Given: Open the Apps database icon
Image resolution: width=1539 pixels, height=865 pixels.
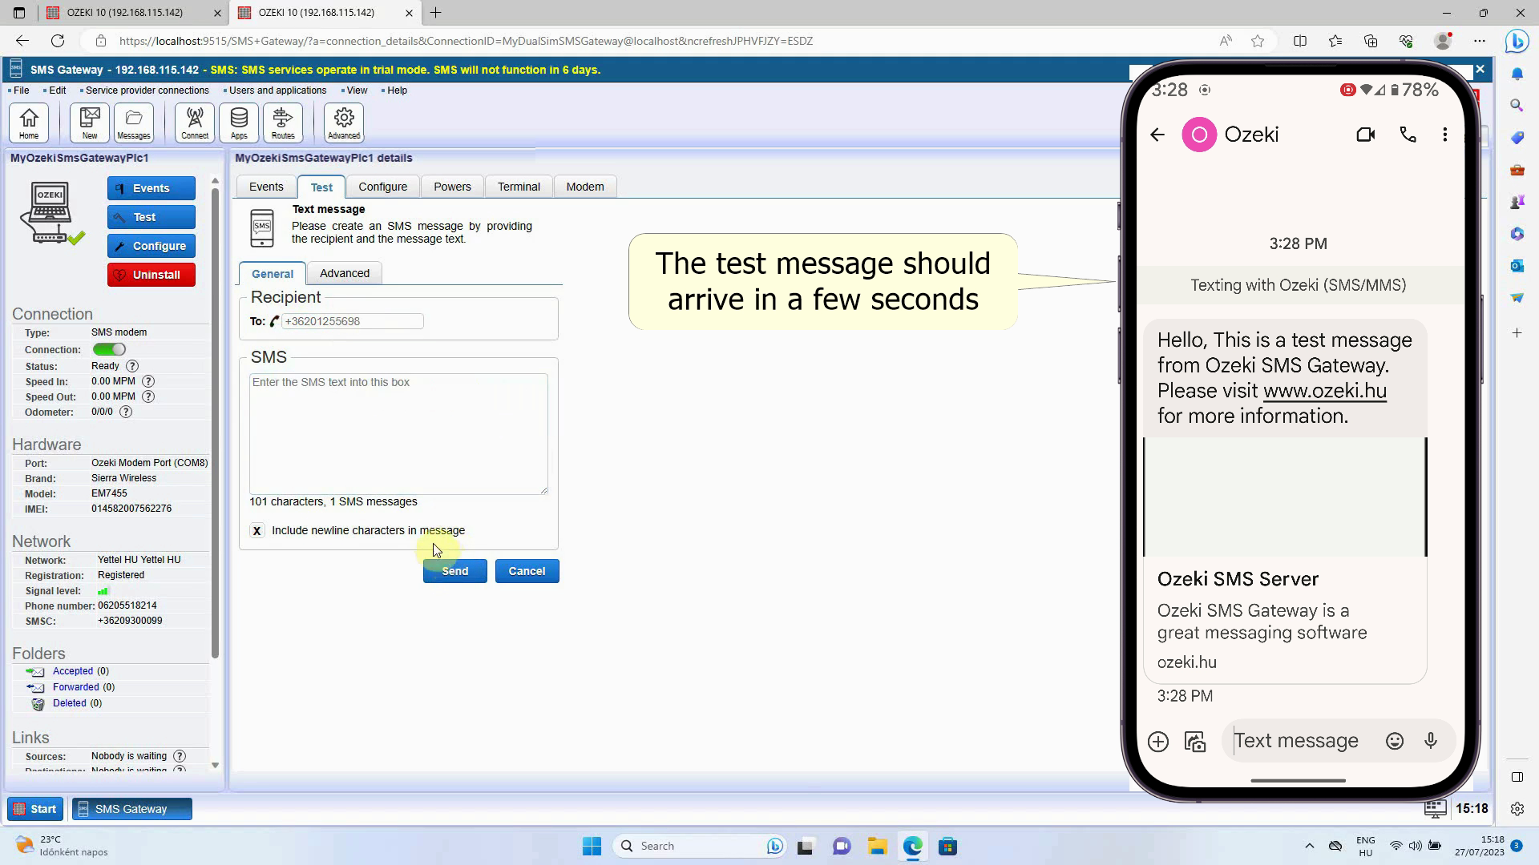Looking at the screenshot, I should pos(239,123).
